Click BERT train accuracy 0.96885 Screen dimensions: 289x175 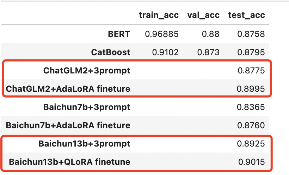coord(162,34)
